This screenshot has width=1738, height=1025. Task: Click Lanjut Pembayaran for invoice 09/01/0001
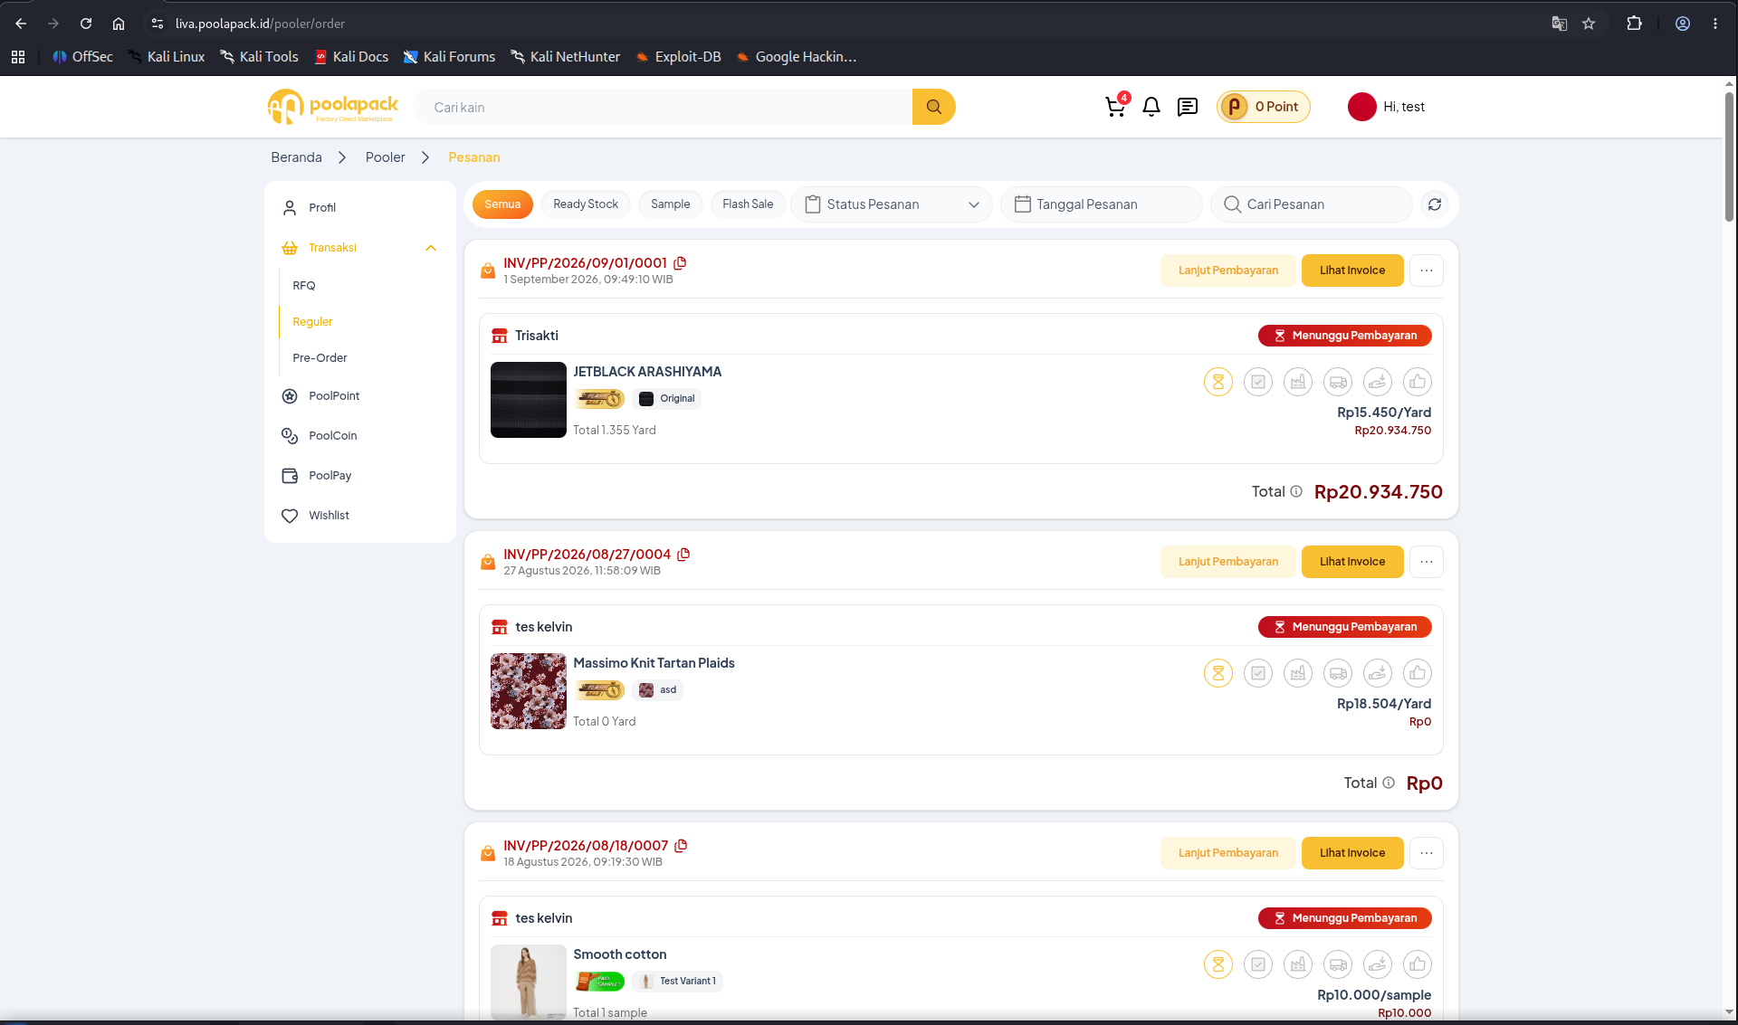tap(1228, 270)
